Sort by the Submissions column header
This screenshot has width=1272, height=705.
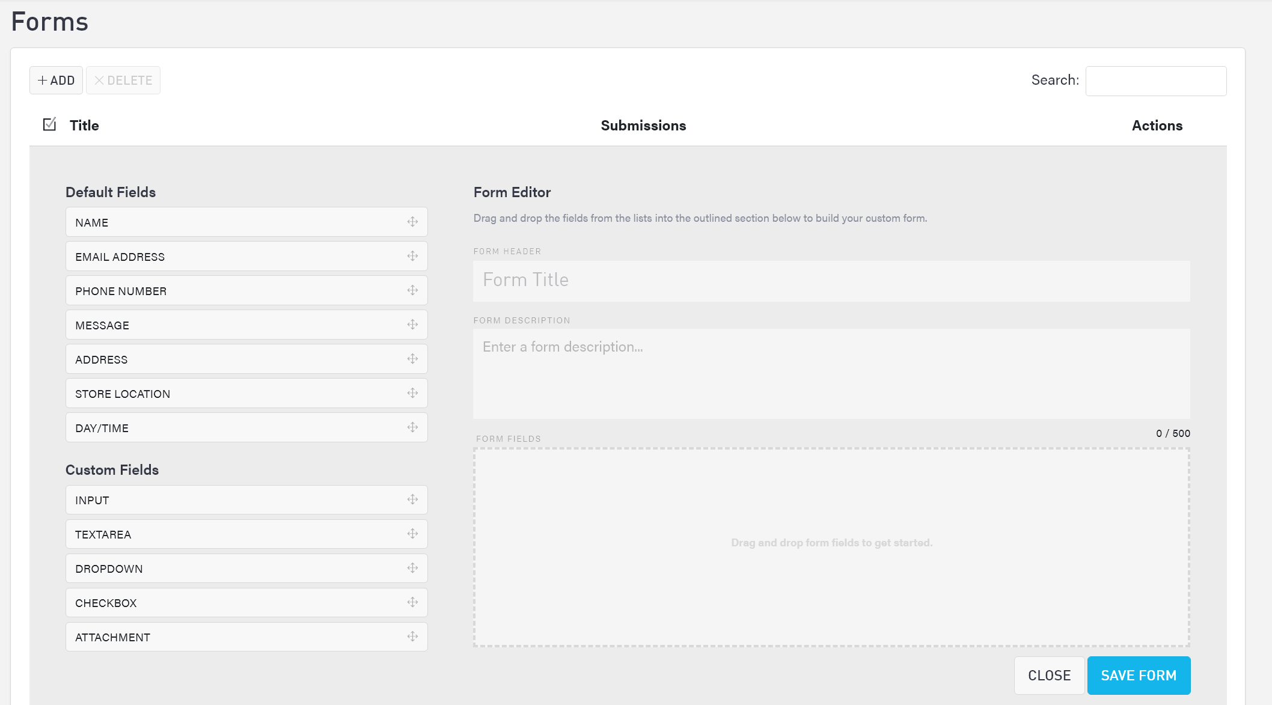[x=643, y=126]
